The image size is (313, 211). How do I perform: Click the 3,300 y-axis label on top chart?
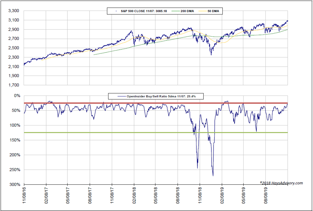[x=14, y=11]
